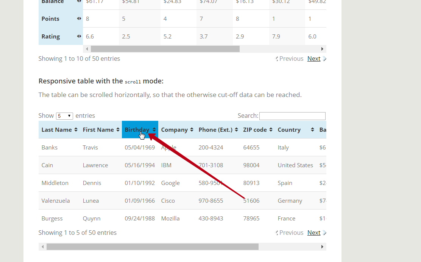Click lower table scrollbar right arrow
The height and width of the screenshot is (262, 421).
click(322, 247)
